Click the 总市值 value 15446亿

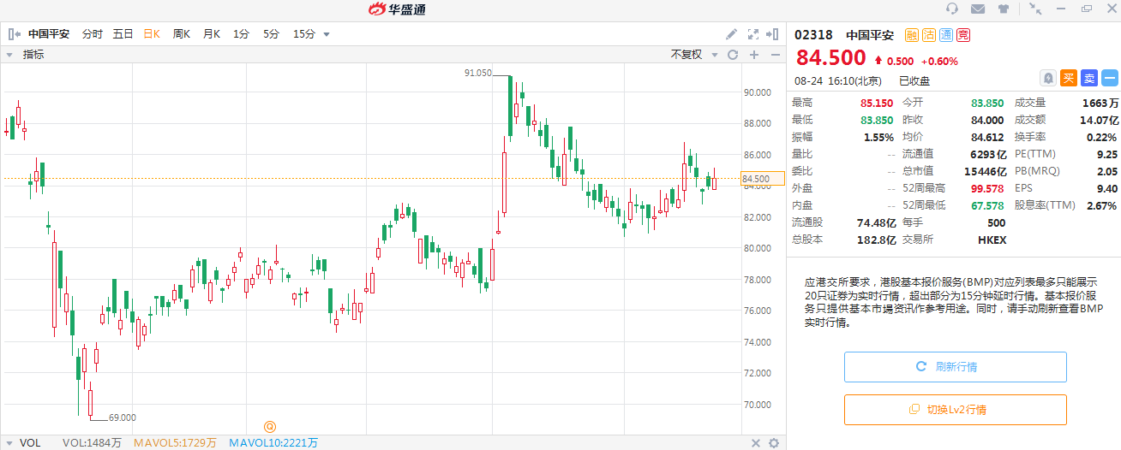click(984, 171)
